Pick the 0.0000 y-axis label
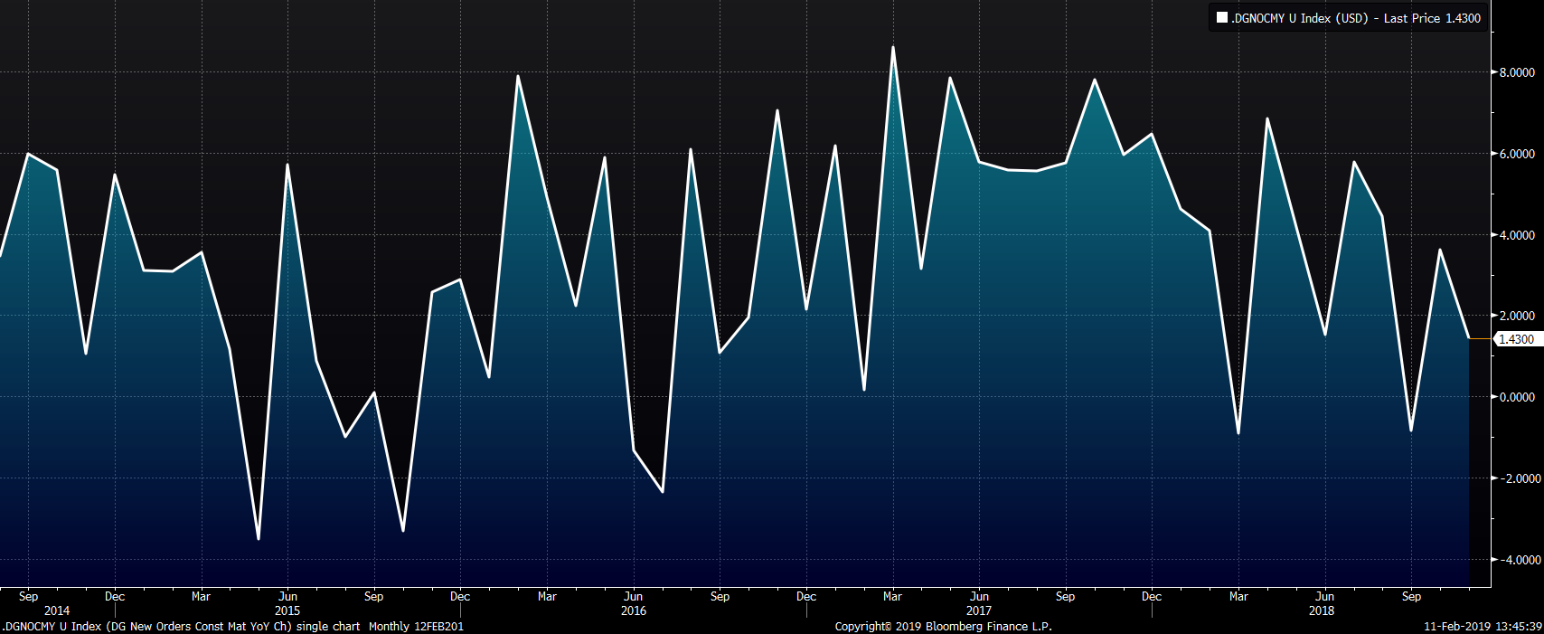The height and width of the screenshot is (634, 1544). [x=1516, y=397]
